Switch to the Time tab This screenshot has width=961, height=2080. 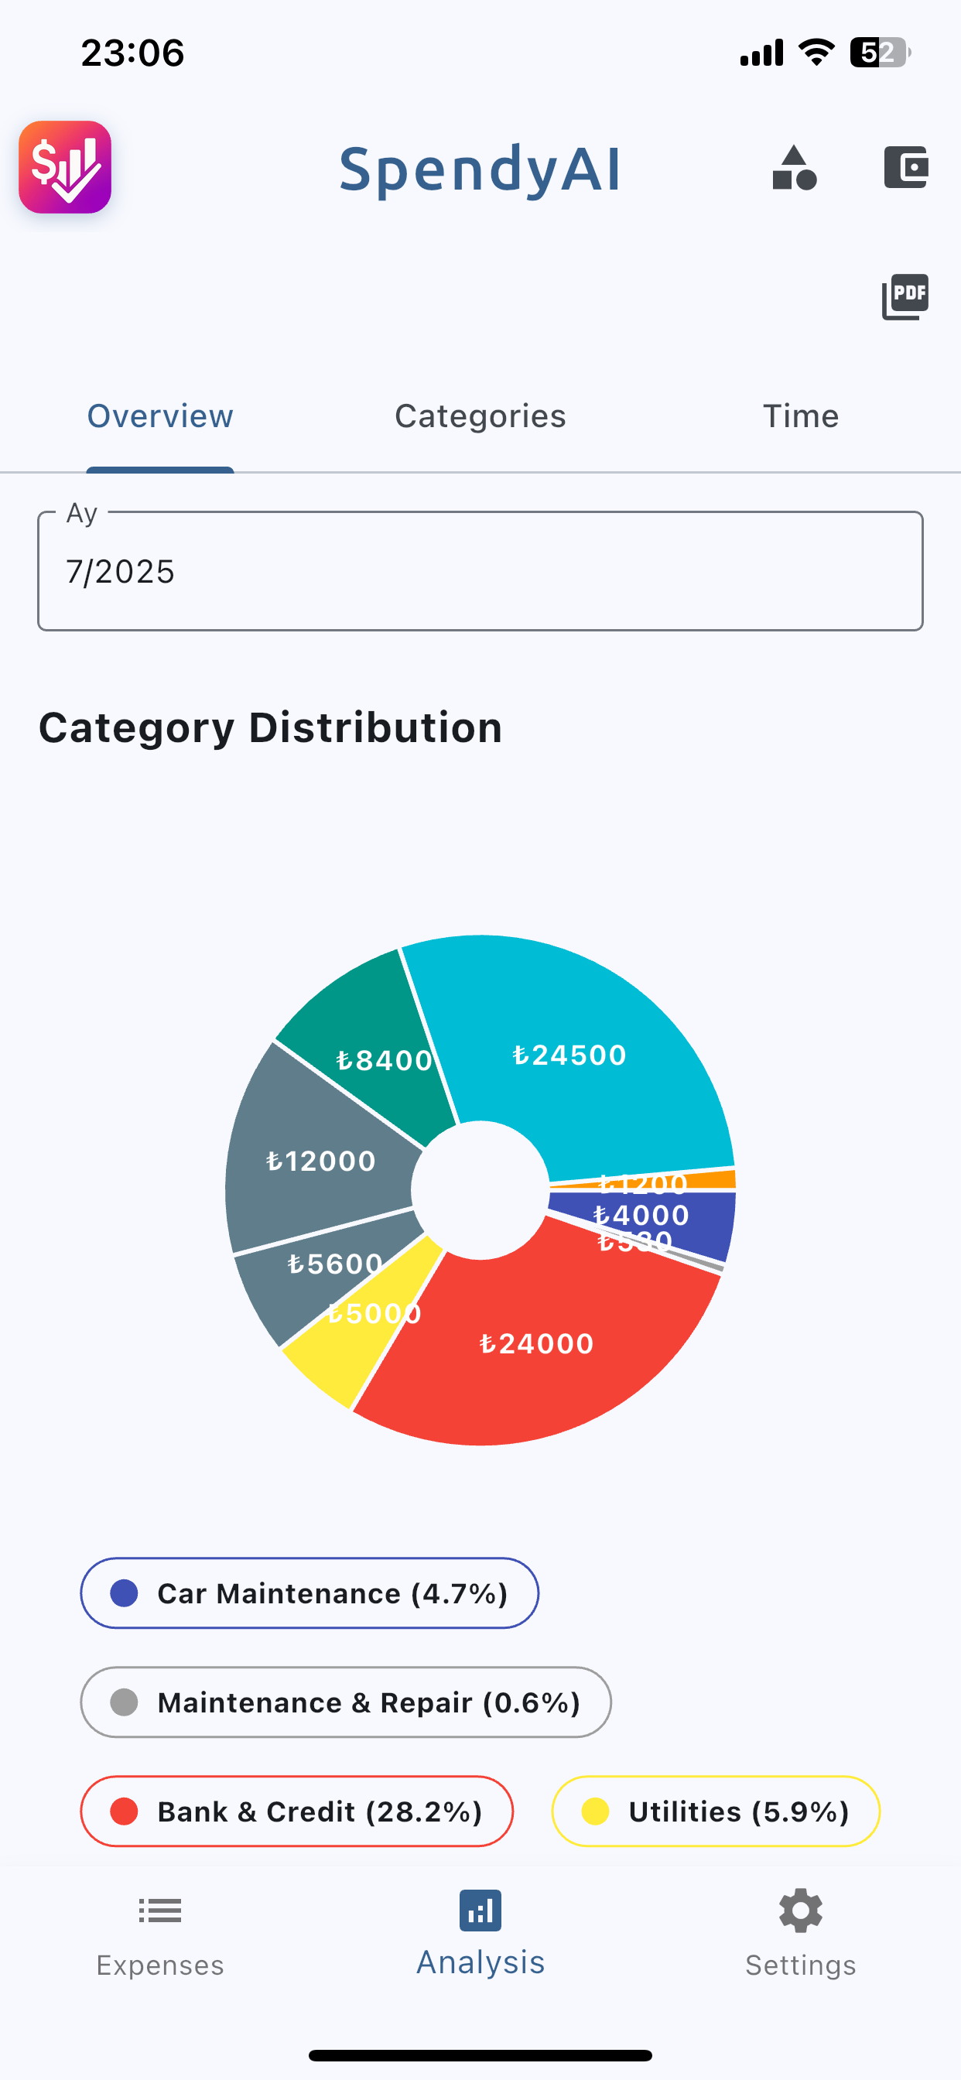click(800, 416)
